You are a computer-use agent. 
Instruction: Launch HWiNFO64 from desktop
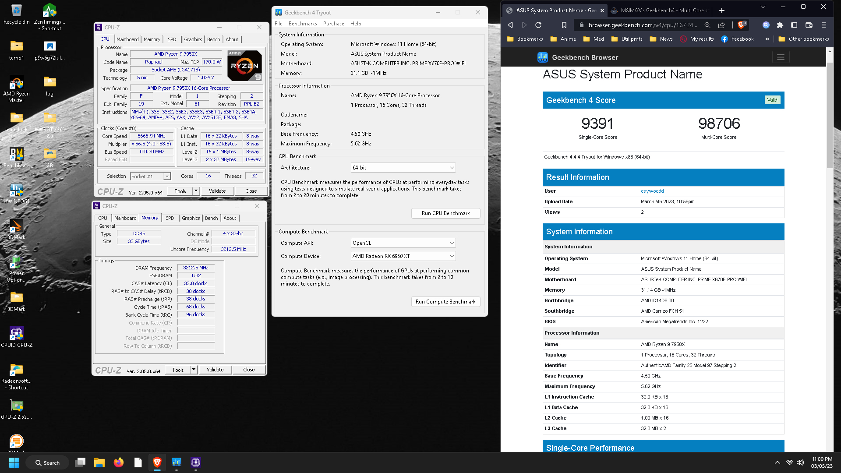coord(16,193)
